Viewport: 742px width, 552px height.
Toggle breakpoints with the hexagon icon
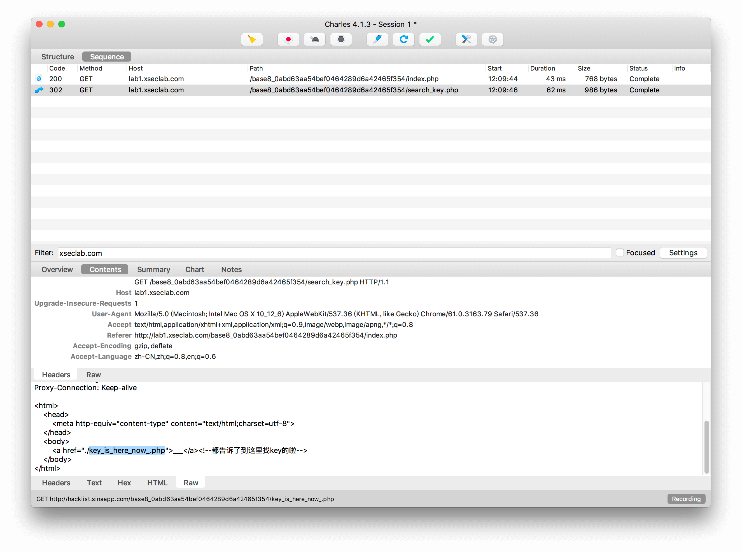(341, 39)
